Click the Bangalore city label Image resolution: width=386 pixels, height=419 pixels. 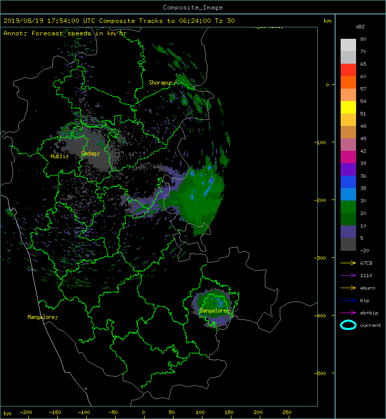[214, 311]
